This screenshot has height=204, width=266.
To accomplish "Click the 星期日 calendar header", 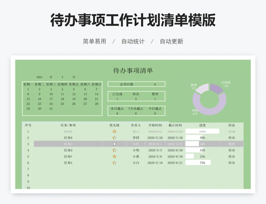I will 96,84.
